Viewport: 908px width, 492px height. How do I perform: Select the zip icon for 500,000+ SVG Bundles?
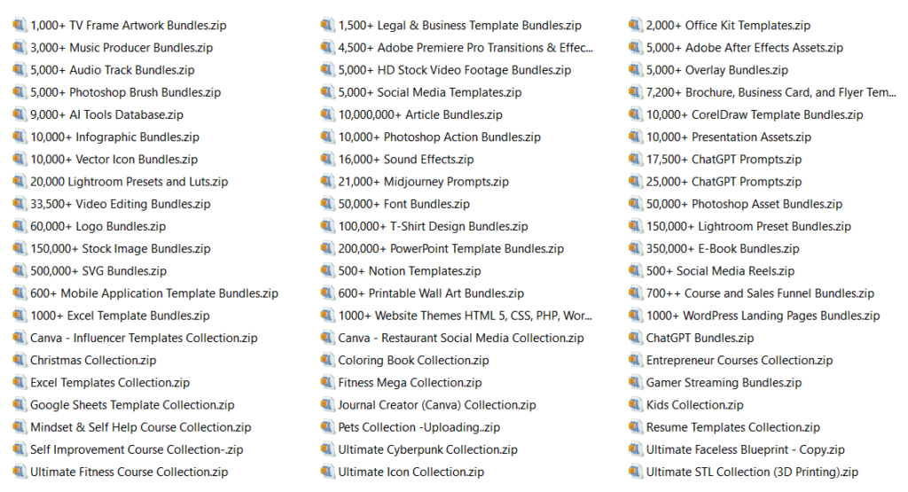(x=20, y=271)
